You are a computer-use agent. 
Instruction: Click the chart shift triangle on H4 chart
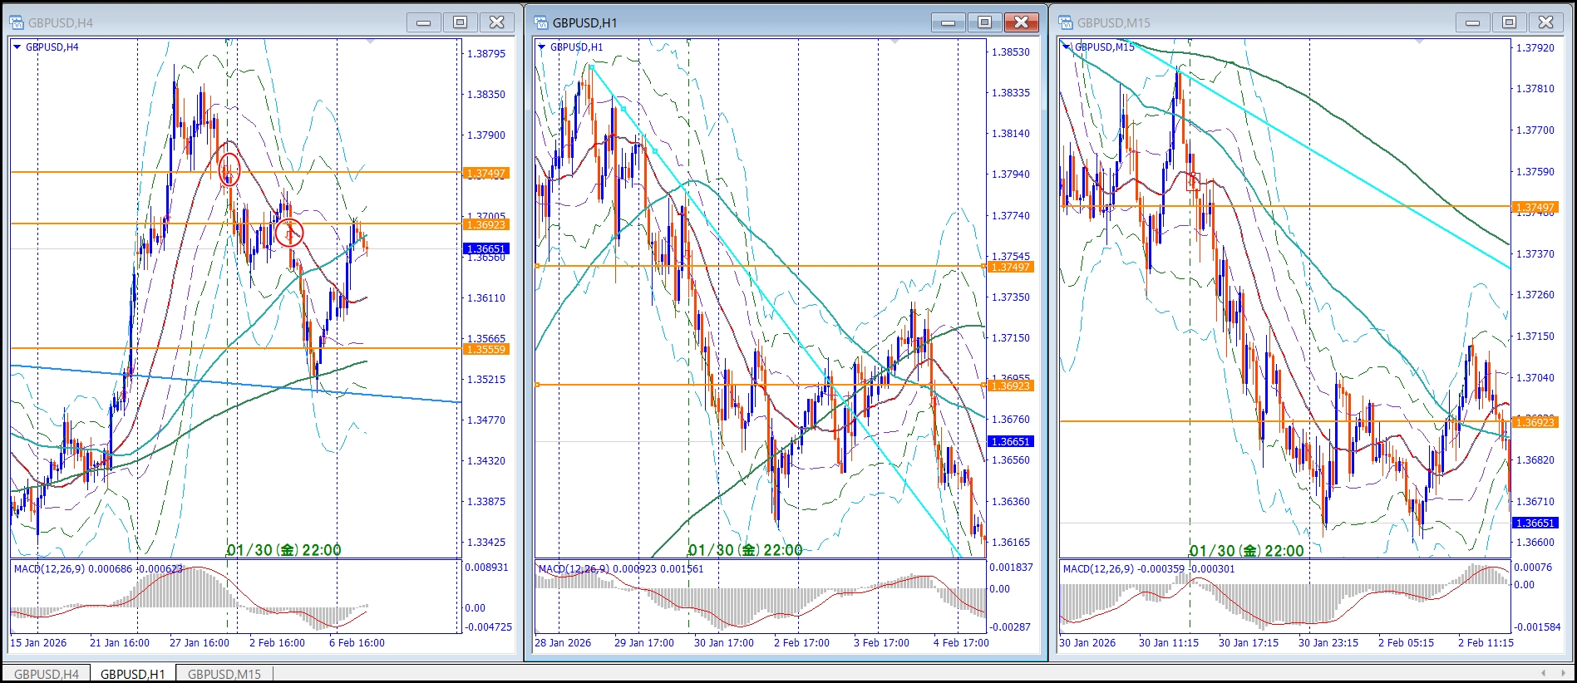[x=370, y=41]
